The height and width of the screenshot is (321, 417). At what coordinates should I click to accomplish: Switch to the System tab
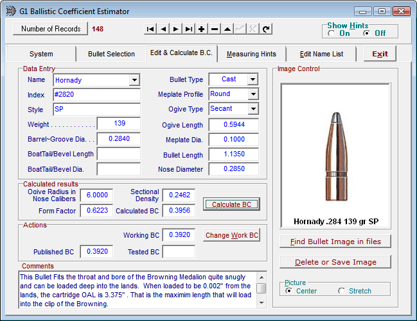coord(41,54)
